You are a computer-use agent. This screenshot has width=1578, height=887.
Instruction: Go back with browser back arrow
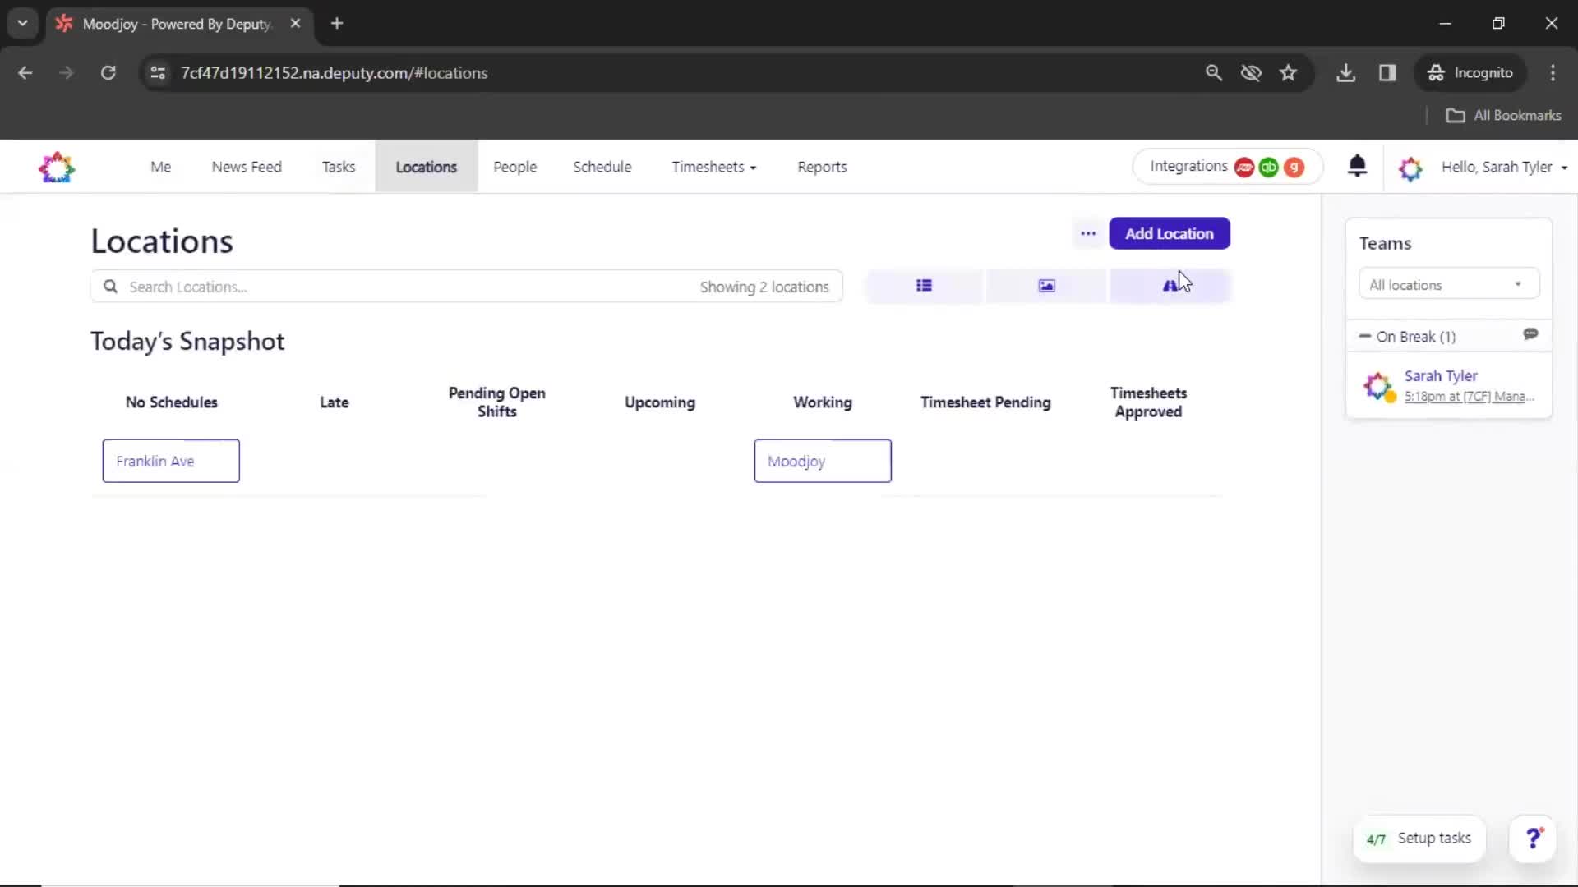tap(25, 73)
